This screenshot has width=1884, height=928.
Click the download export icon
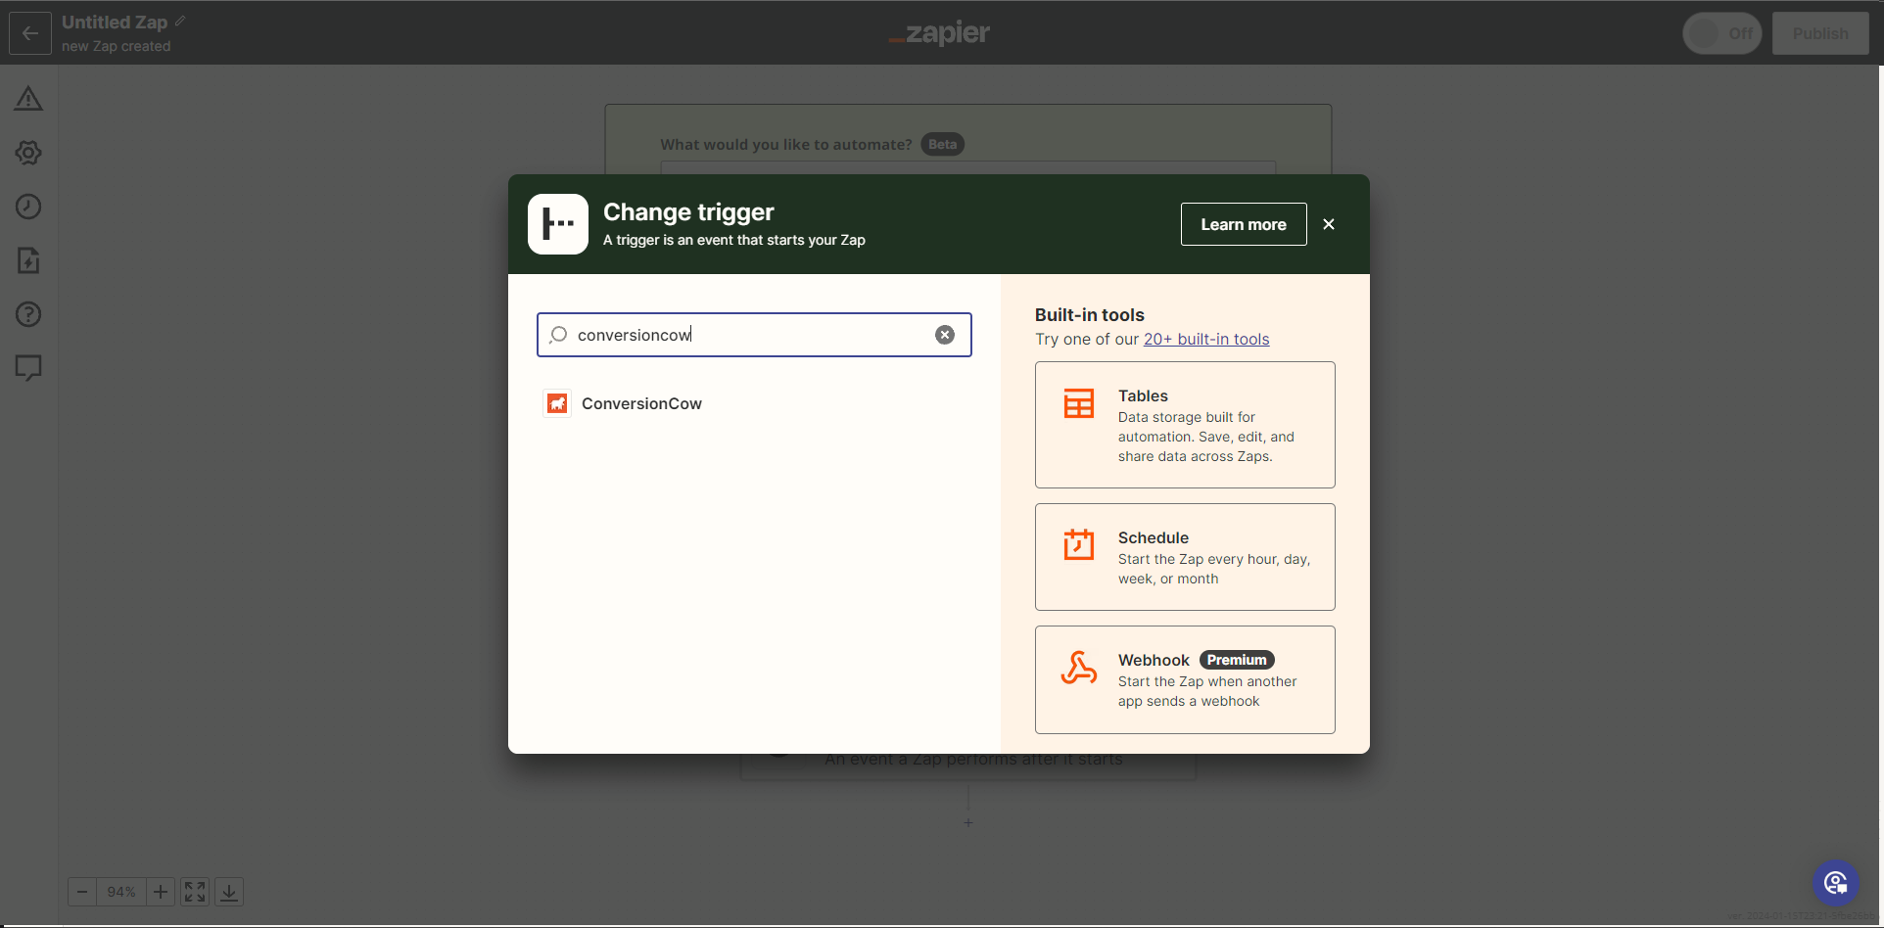pyautogui.click(x=229, y=892)
